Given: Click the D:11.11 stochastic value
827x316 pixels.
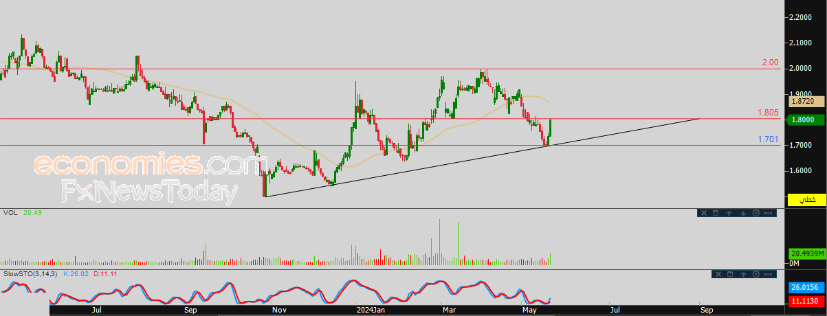Looking at the screenshot, I should [x=104, y=273].
